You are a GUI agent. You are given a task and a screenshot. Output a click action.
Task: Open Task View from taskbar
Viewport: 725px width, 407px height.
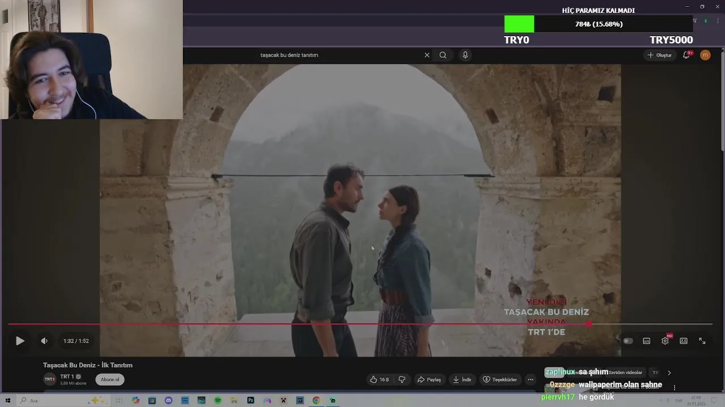pos(119,400)
